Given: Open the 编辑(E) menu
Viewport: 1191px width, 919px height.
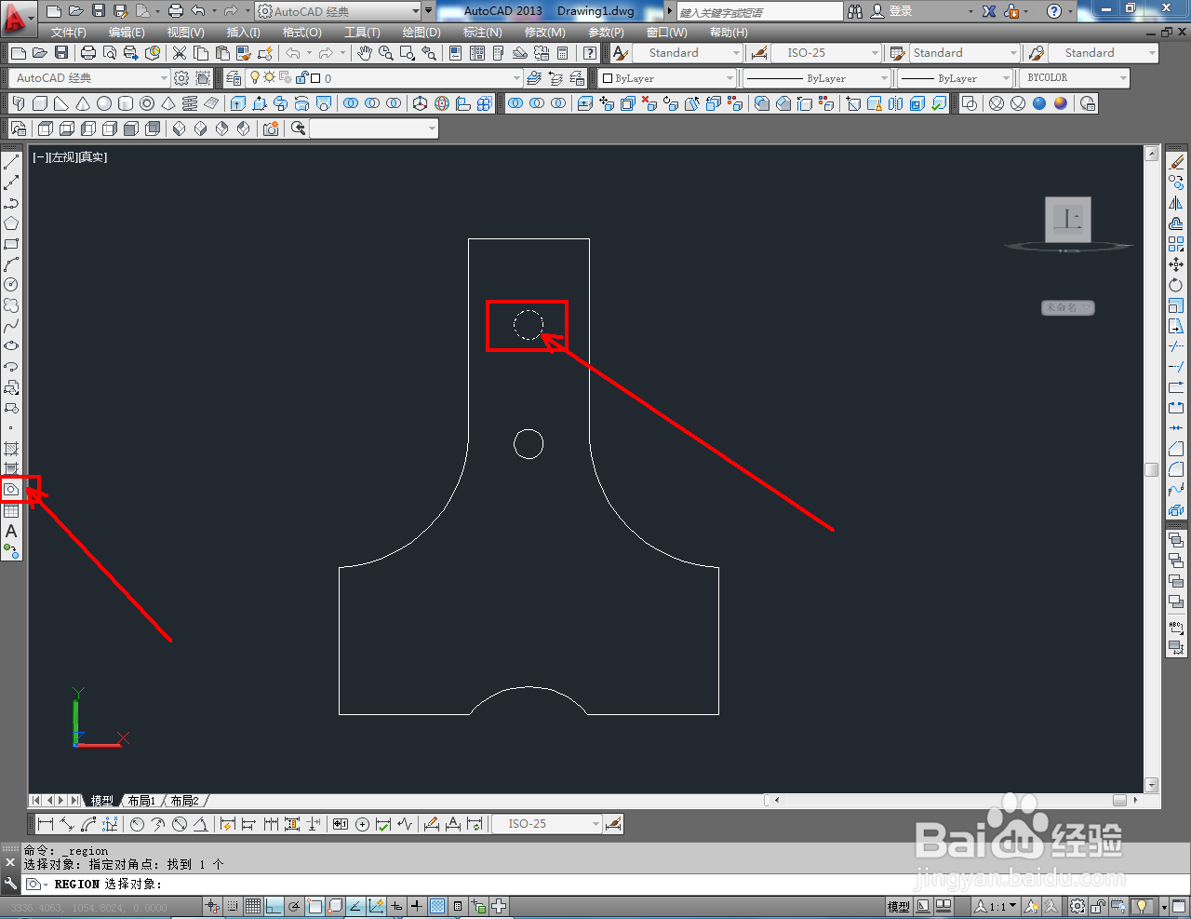Looking at the screenshot, I should pyautogui.click(x=127, y=33).
